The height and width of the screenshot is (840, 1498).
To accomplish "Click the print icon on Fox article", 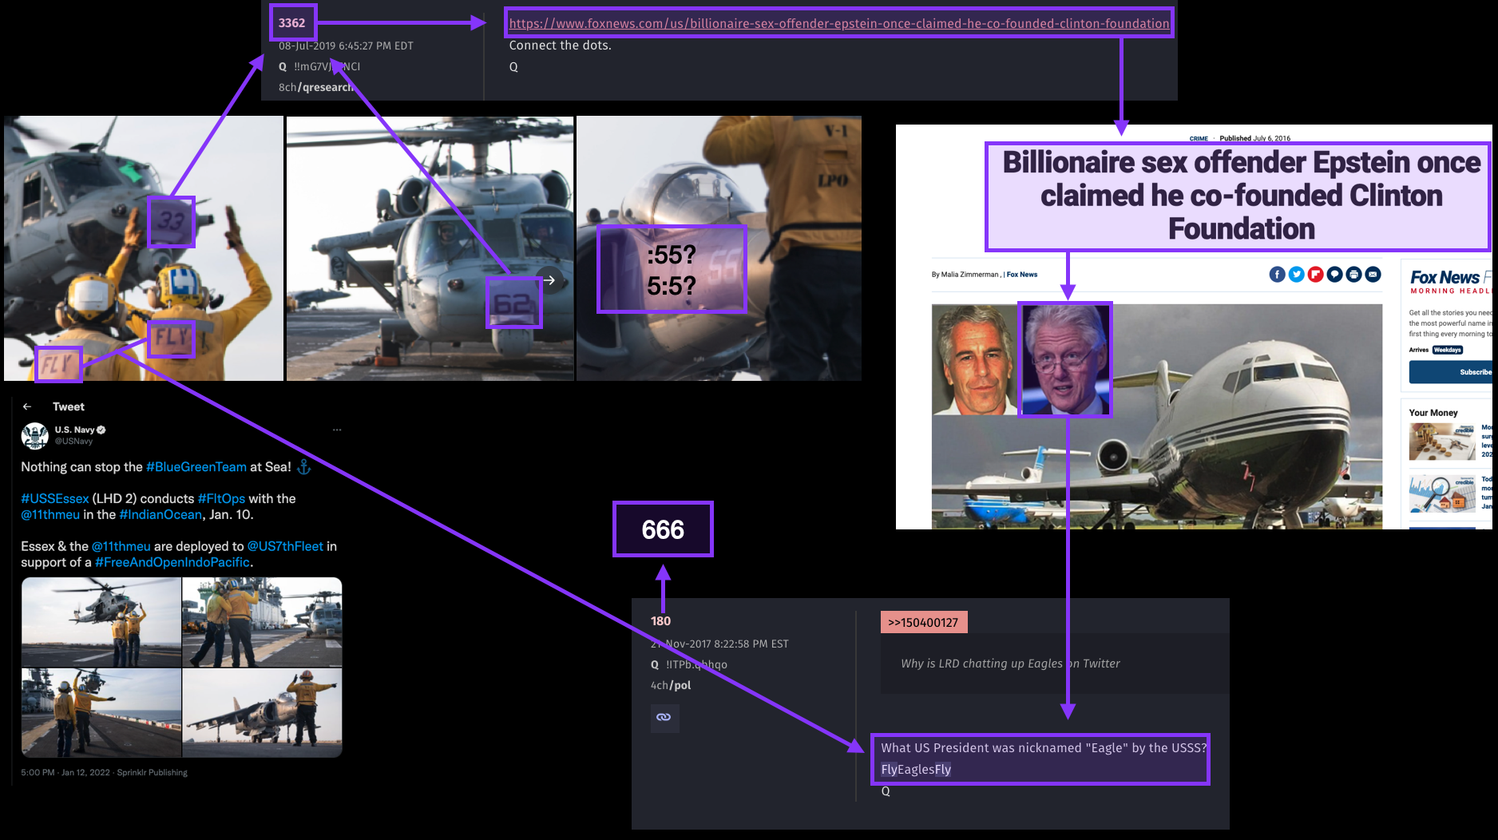I will click(1353, 275).
